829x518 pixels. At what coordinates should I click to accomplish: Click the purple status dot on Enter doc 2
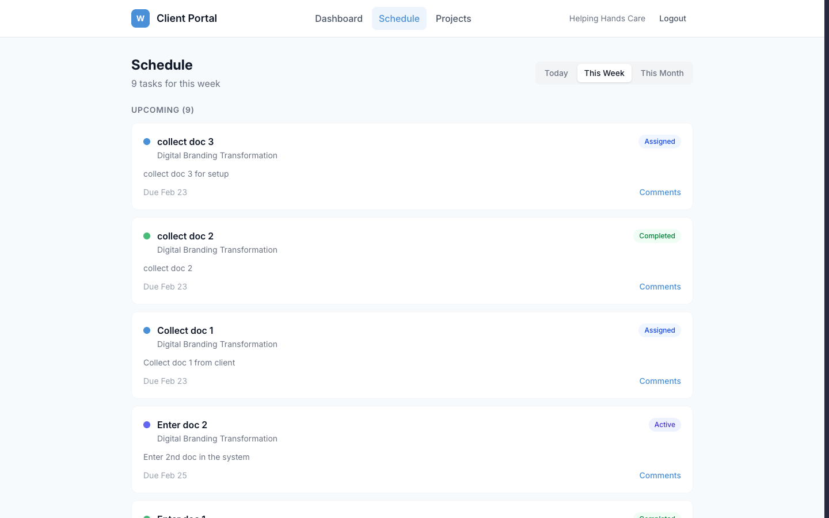pyautogui.click(x=147, y=424)
